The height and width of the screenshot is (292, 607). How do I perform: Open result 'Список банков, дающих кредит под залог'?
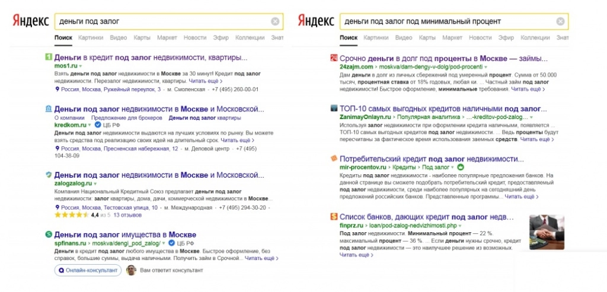pyautogui.click(x=427, y=217)
